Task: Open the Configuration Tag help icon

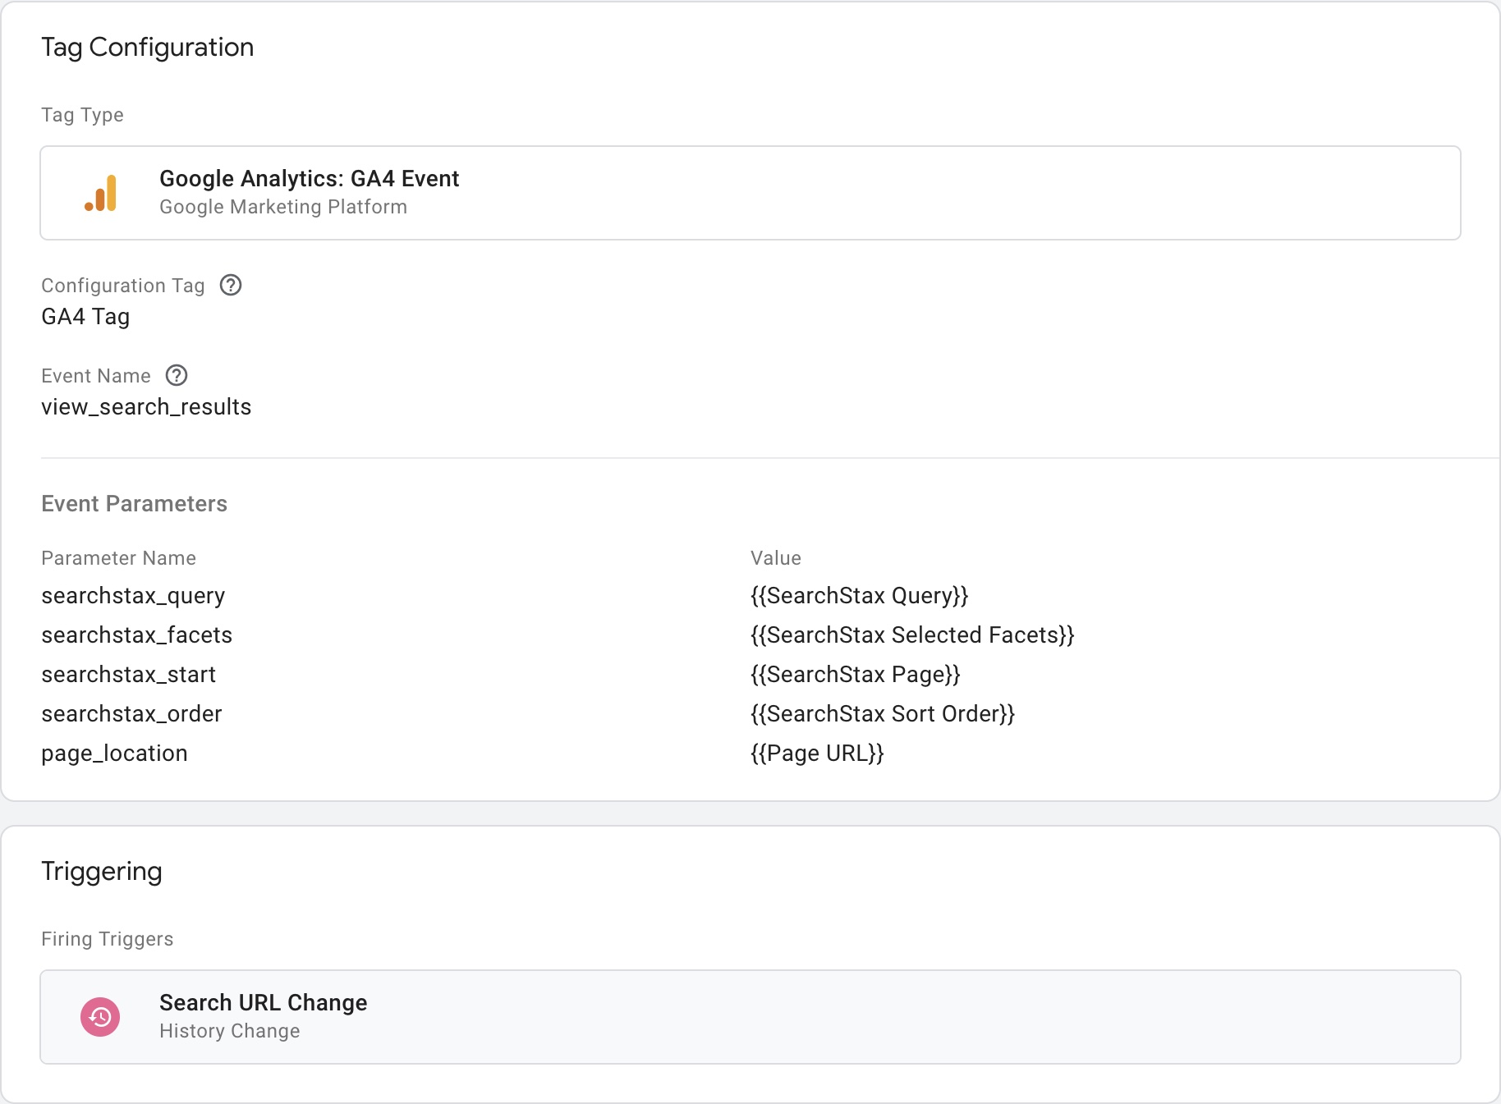Action: pyautogui.click(x=232, y=285)
